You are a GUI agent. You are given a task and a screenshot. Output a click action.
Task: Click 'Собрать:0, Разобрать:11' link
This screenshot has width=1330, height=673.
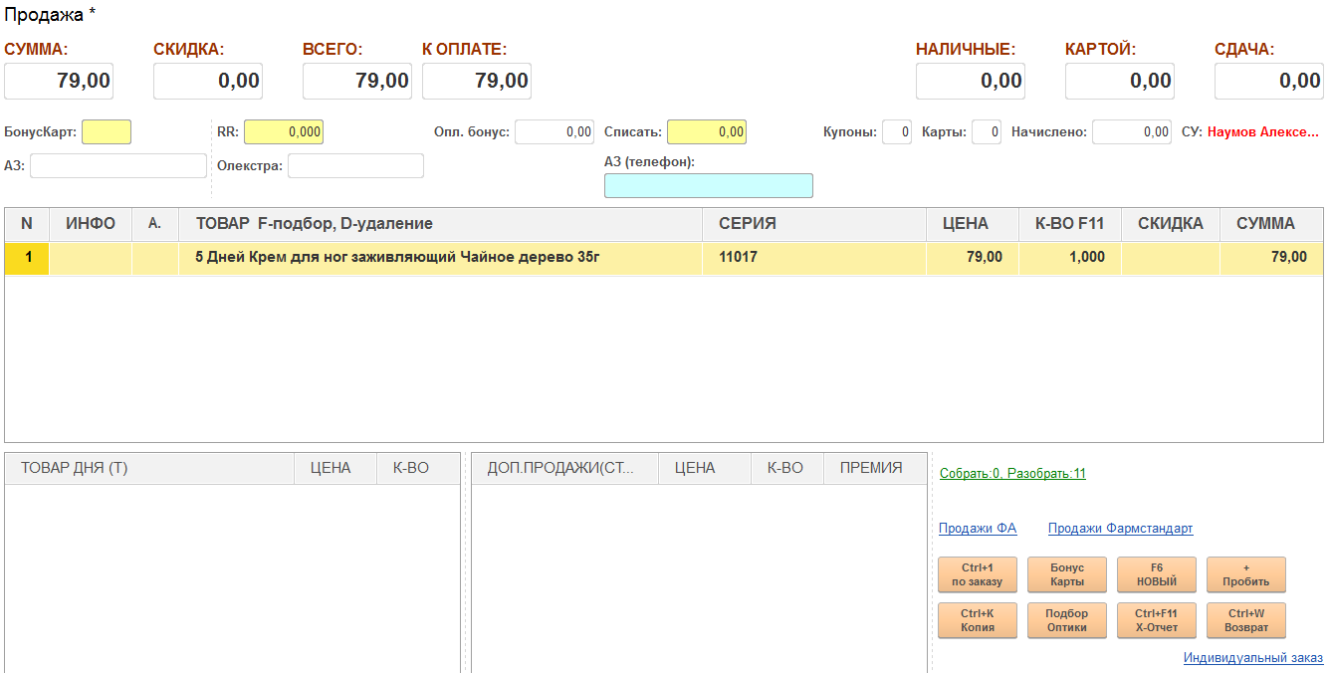(1012, 474)
